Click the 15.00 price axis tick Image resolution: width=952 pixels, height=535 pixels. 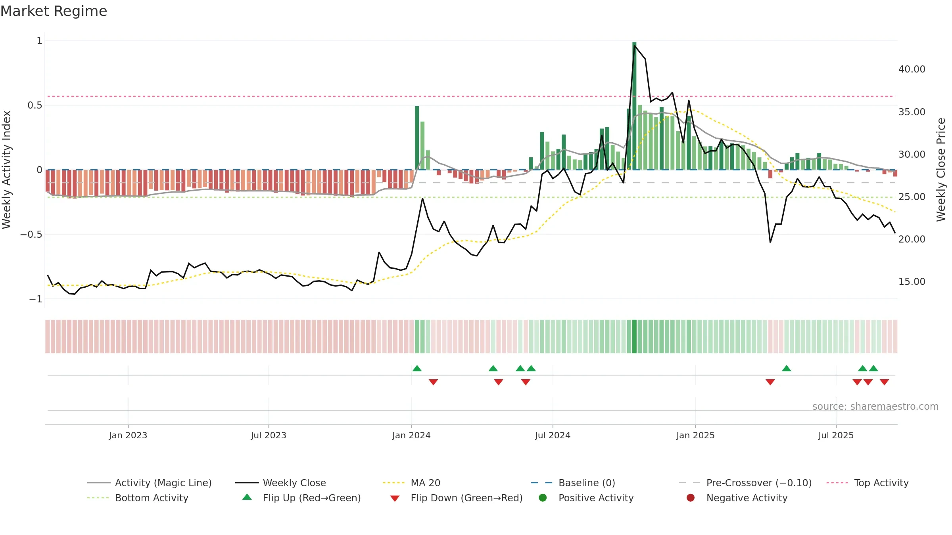[x=912, y=282]
